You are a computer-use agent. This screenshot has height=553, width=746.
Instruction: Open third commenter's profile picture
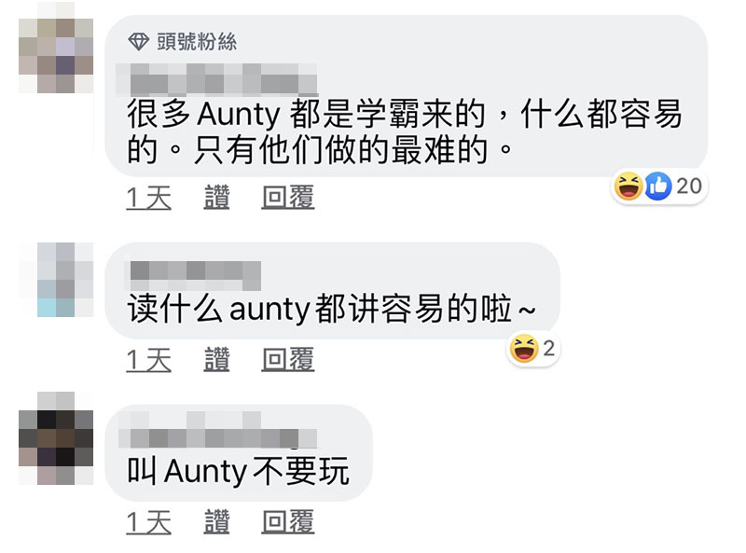click(x=56, y=438)
